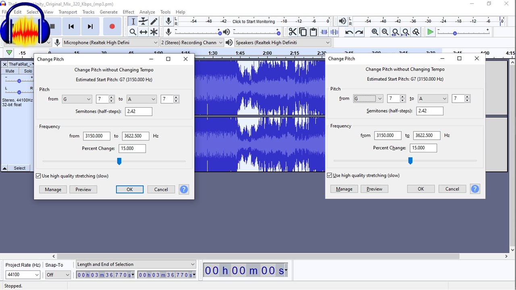Click Skip to End transport button

[x=90, y=27]
